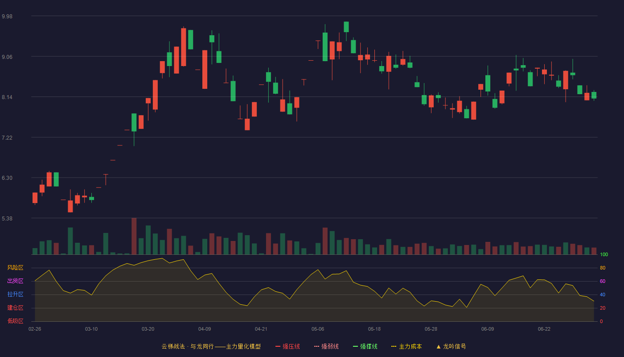Click the tallest red volume bar
Viewport: 624px width, 357px height.
(134, 236)
